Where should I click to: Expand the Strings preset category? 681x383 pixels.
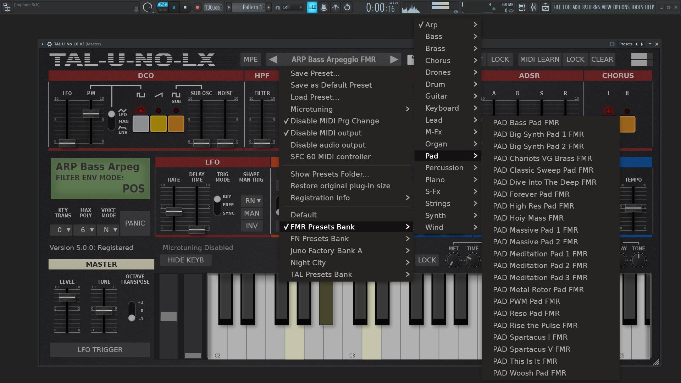click(x=448, y=204)
